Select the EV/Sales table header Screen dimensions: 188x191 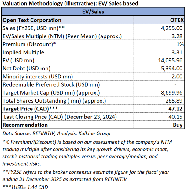click(93, 12)
